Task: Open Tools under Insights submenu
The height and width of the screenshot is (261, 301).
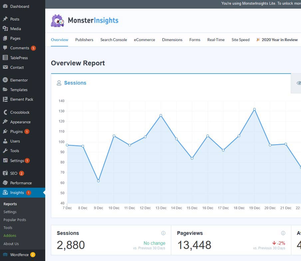Action: pyautogui.click(x=8, y=228)
